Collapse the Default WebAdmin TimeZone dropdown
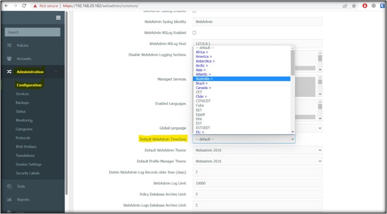387x214 pixels. pos(244,139)
